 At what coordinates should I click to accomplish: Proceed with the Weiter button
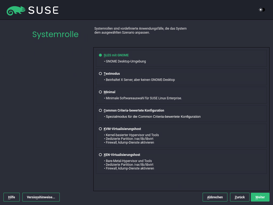click(x=260, y=197)
